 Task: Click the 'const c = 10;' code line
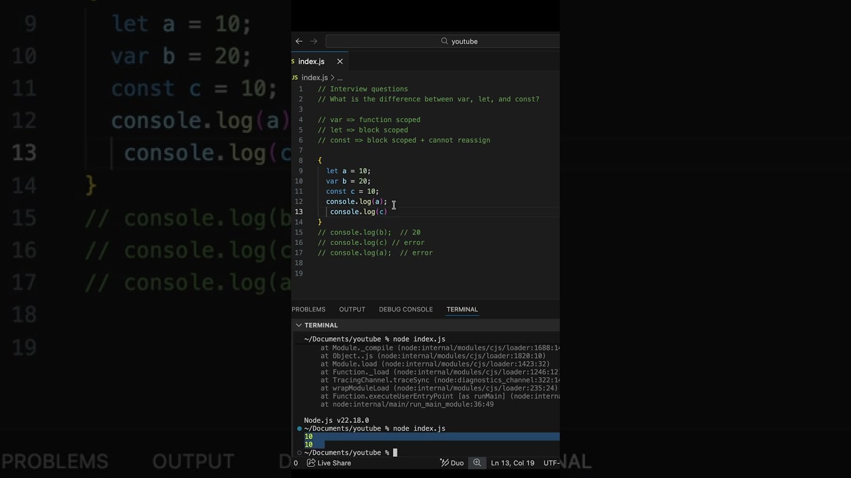tap(352, 191)
